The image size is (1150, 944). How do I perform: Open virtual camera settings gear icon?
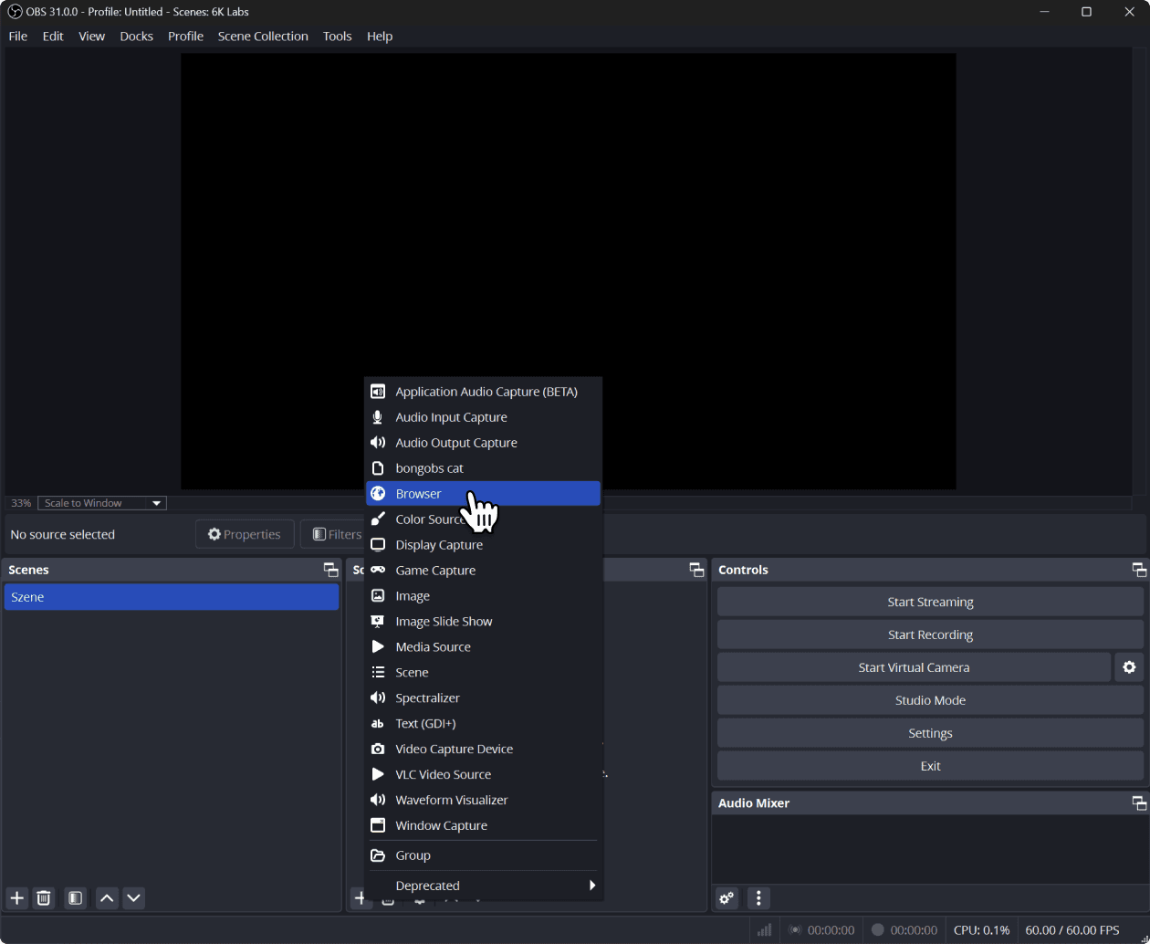click(x=1129, y=667)
